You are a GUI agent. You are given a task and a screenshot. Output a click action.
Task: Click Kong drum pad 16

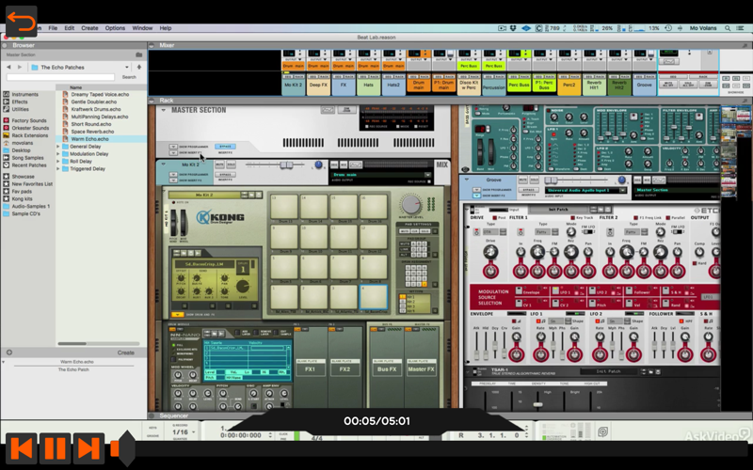point(374,207)
